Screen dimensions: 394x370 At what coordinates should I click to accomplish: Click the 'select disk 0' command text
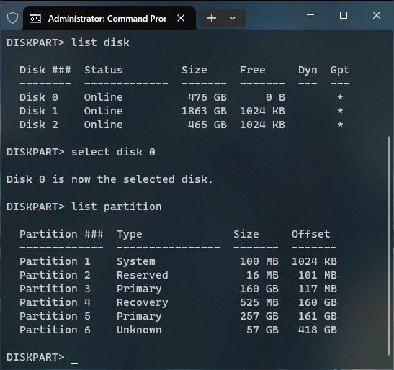tap(113, 152)
